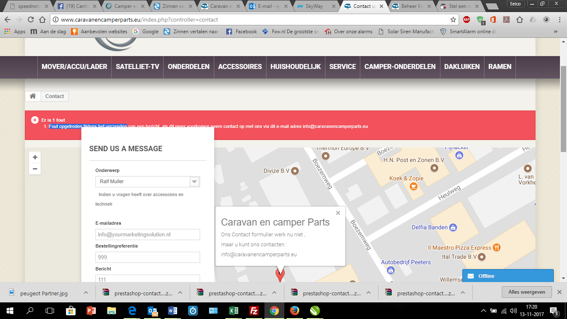Image resolution: width=567 pixels, height=319 pixels.
Task: Click the red map location marker
Action: pyautogui.click(x=280, y=274)
